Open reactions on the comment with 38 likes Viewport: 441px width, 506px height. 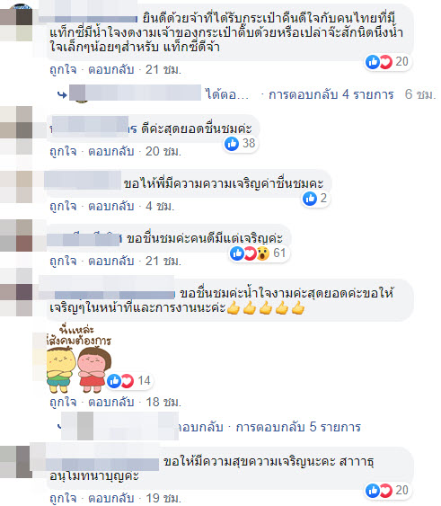[x=240, y=144]
